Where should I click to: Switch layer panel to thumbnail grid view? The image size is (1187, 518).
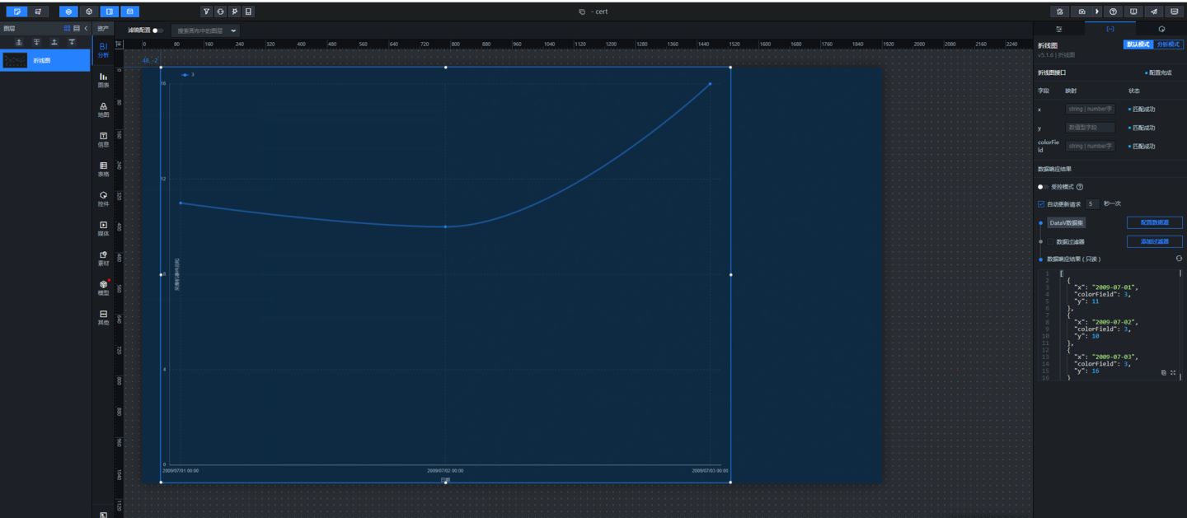68,28
